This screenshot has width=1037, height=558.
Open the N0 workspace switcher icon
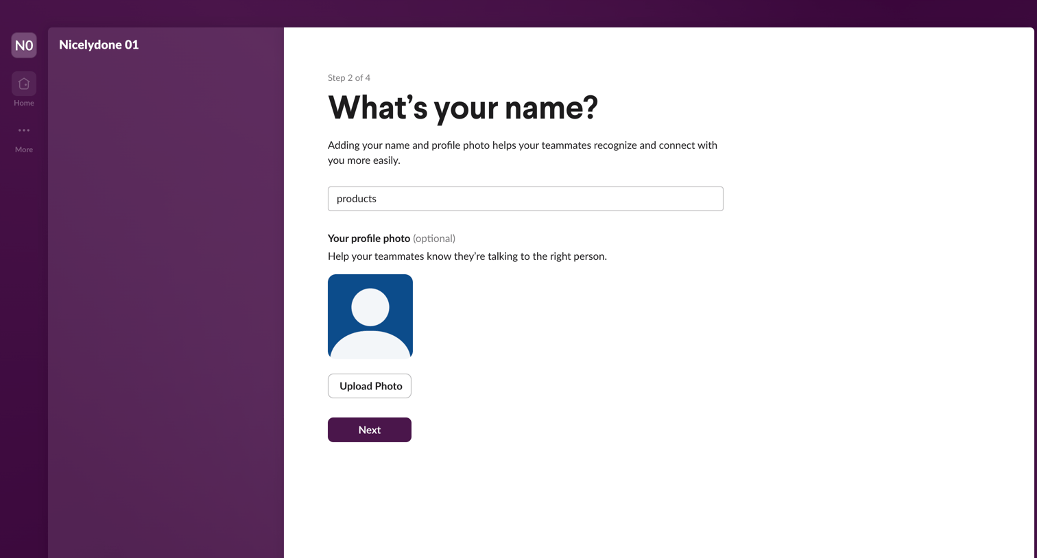coord(24,45)
